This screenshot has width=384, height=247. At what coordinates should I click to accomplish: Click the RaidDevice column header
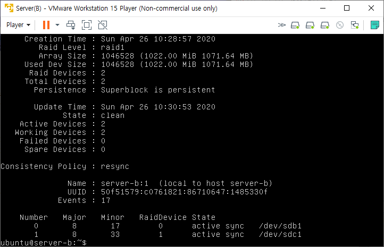163,217
